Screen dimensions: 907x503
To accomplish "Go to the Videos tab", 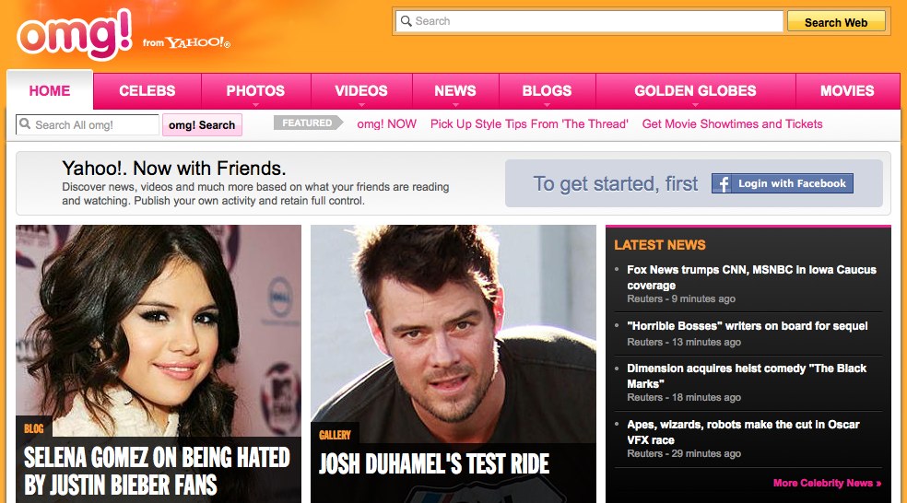I will click(360, 90).
